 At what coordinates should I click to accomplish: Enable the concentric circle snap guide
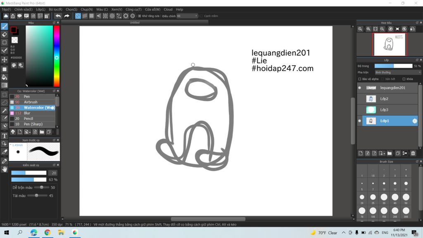pyautogui.click(x=112, y=16)
